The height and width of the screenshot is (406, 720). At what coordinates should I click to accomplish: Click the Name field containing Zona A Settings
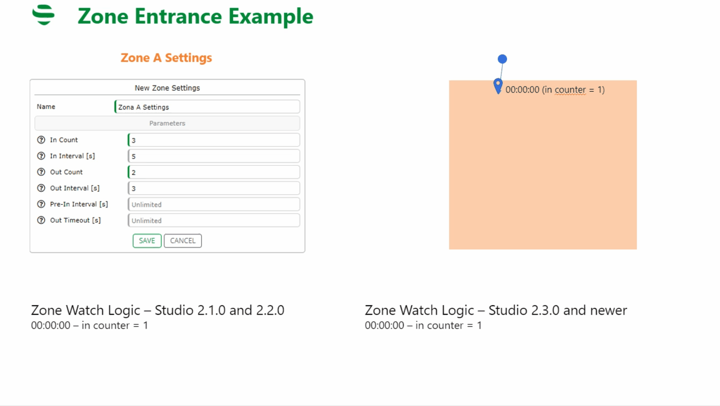(207, 107)
